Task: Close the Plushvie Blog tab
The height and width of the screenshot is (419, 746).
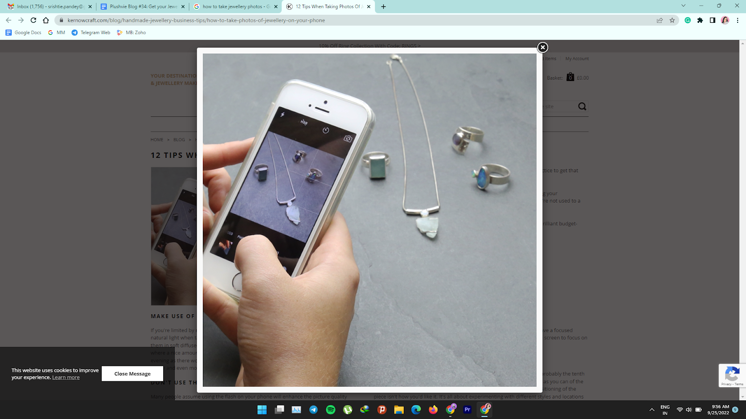Action: (183, 7)
